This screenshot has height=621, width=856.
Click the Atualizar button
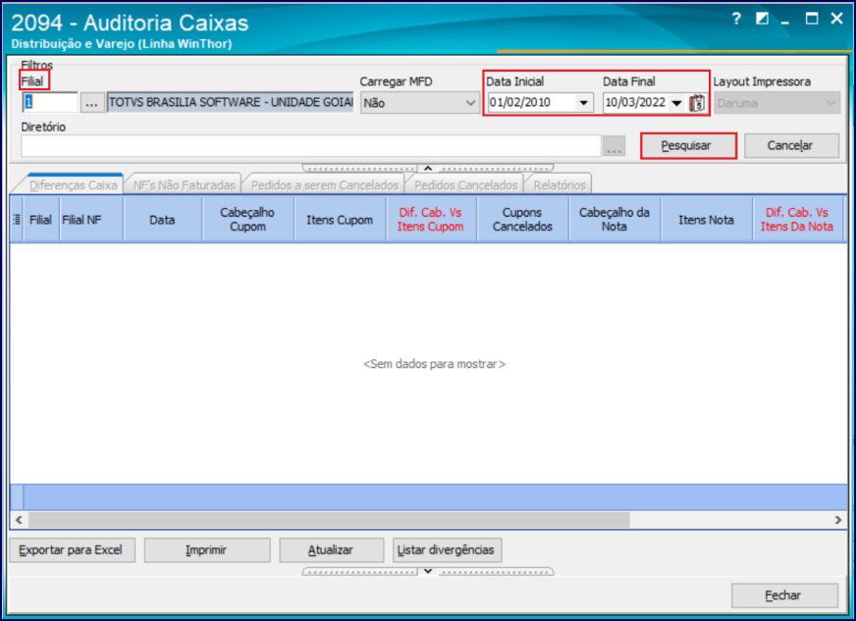(332, 550)
